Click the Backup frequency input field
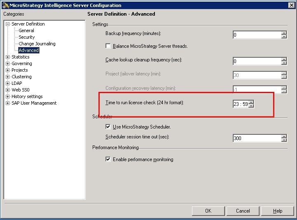The height and width of the screenshot is (220, 297). (257, 35)
